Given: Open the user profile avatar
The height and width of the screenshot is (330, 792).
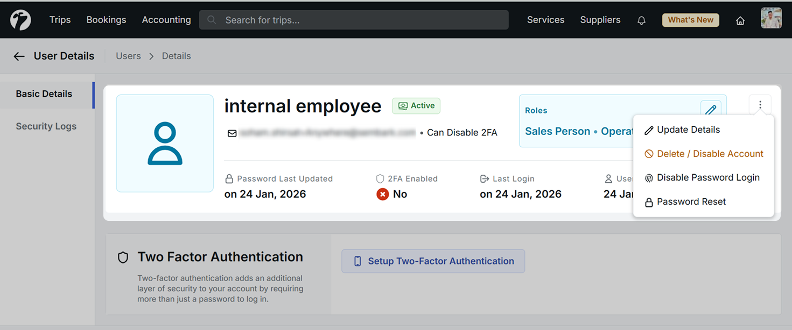Looking at the screenshot, I should (771, 18).
